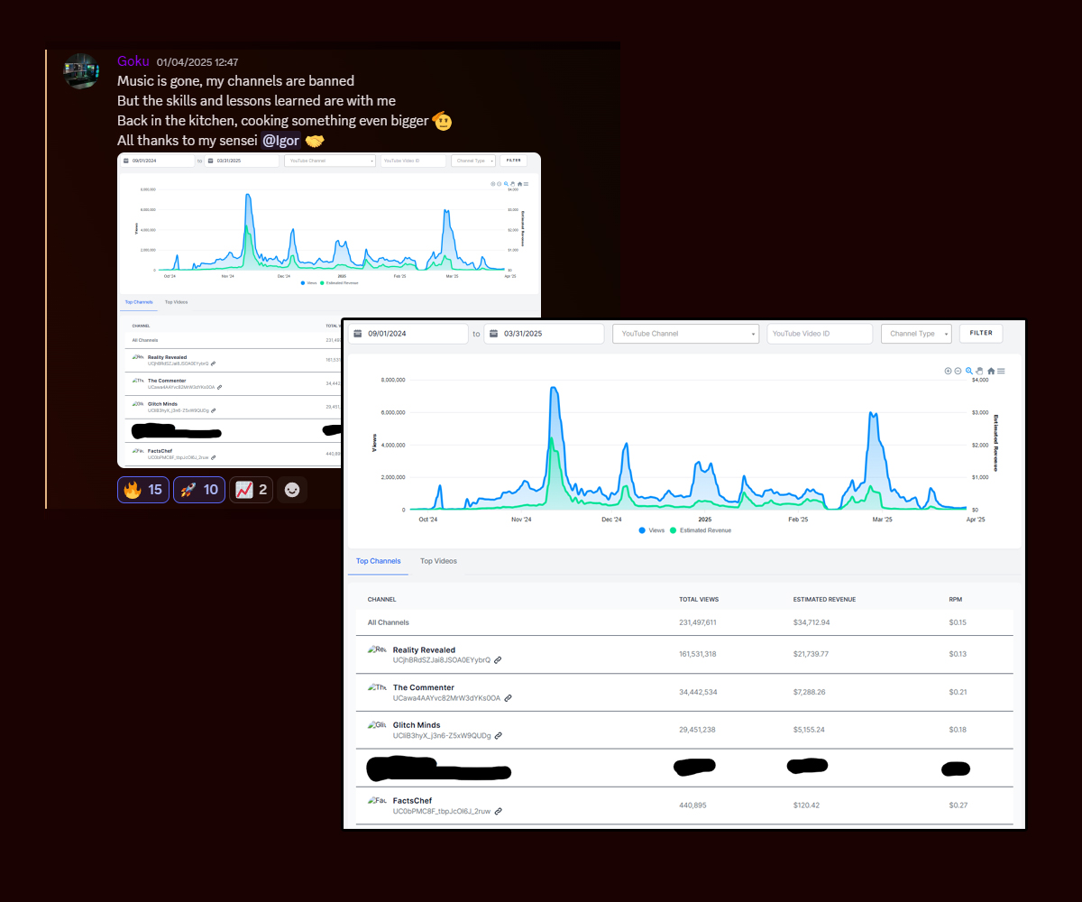Click zoom in icon on enlarged chart toolbar

(948, 371)
